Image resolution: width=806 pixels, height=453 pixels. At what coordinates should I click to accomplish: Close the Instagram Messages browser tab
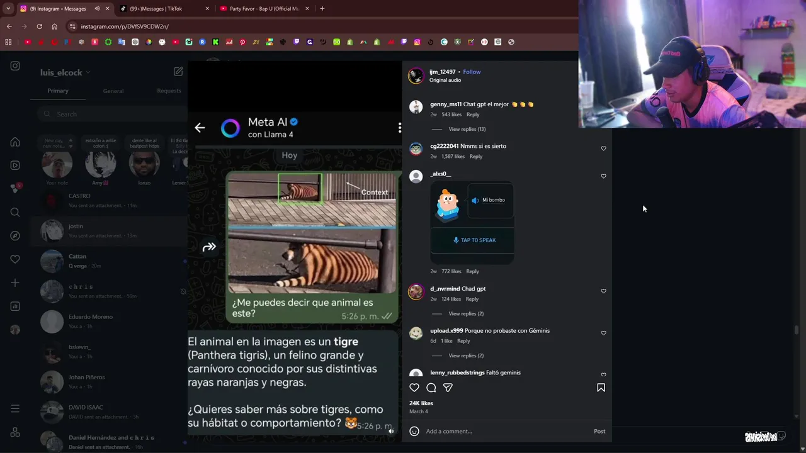(x=108, y=9)
